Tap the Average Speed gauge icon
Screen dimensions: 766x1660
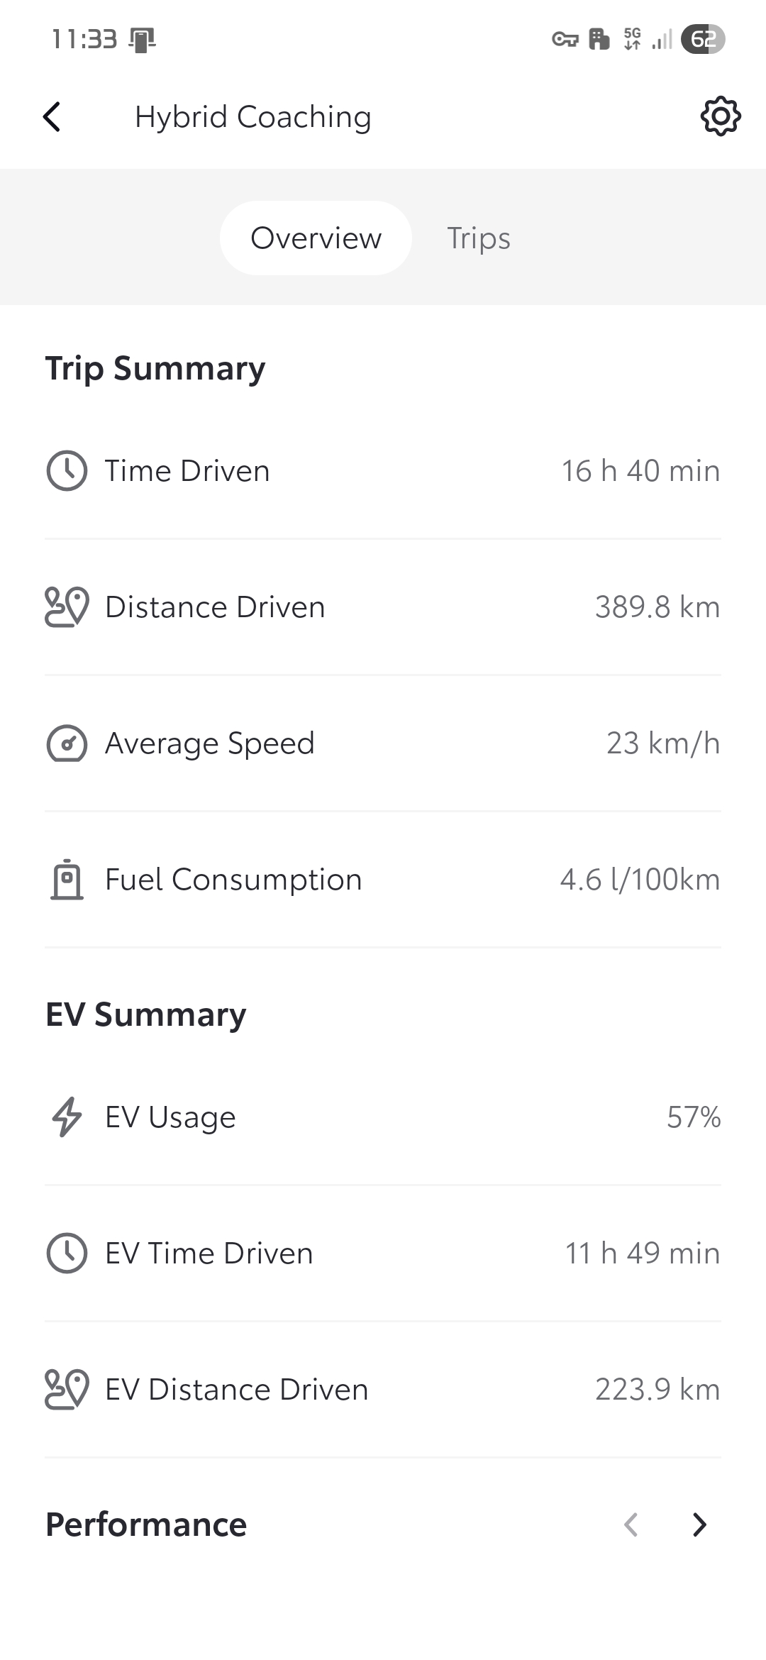(x=67, y=743)
